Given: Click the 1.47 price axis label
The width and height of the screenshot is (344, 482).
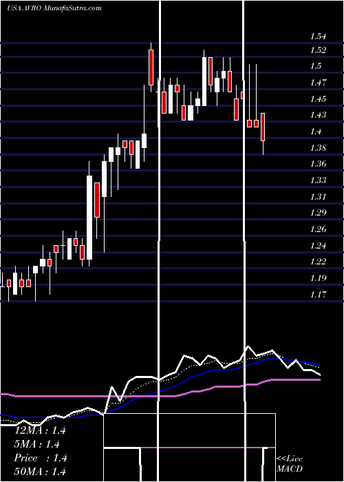Looking at the screenshot, I should (x=318, y=83).
